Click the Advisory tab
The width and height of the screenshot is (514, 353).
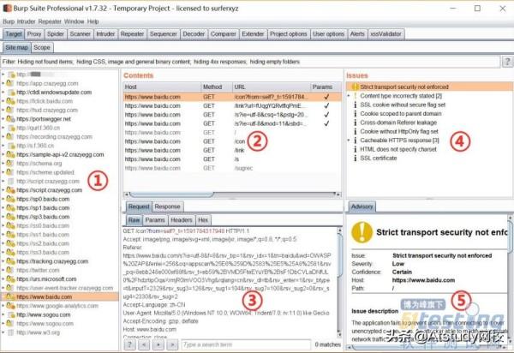(362, 206)
